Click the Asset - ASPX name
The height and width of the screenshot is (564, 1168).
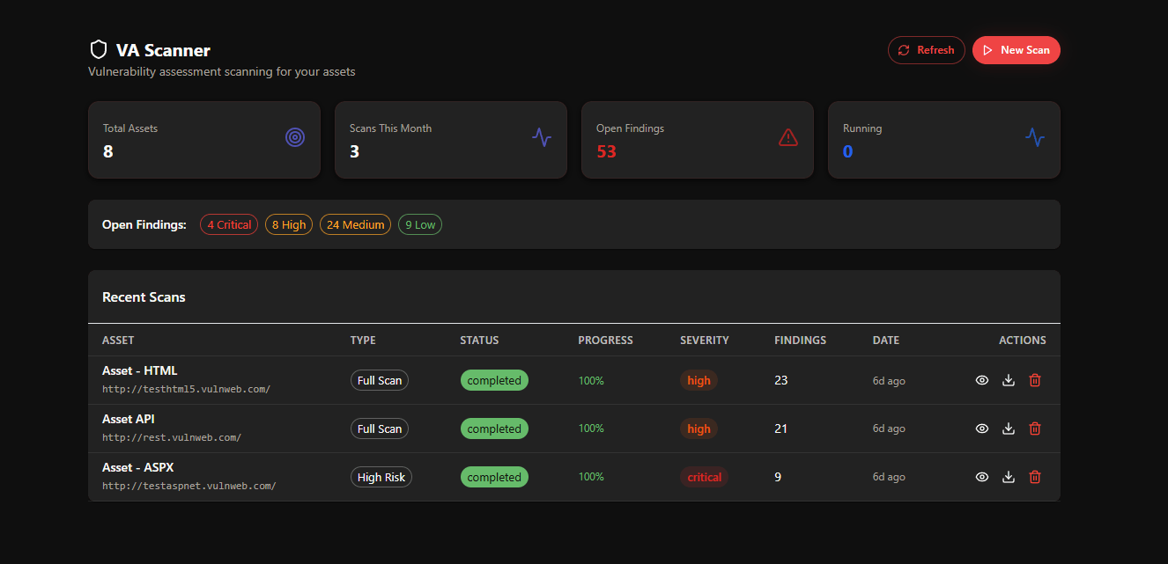coord(138,467)
